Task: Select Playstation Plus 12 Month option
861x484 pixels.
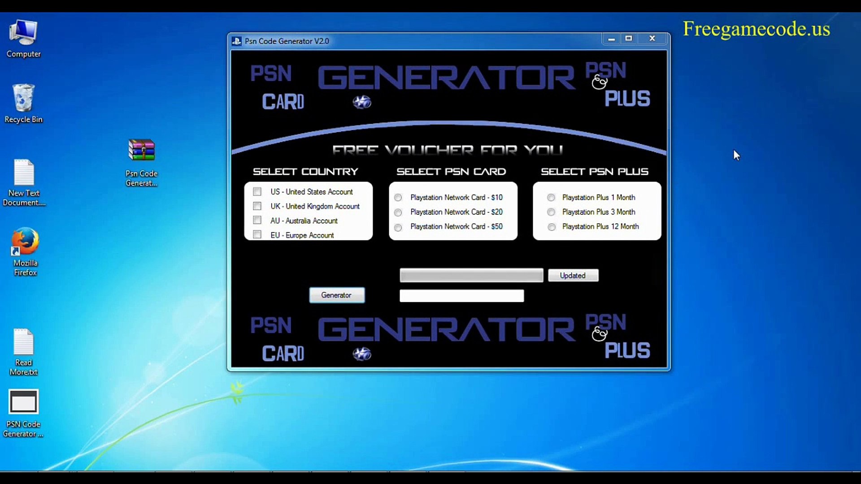Action: pyautogui.click(x=552, y=227)
